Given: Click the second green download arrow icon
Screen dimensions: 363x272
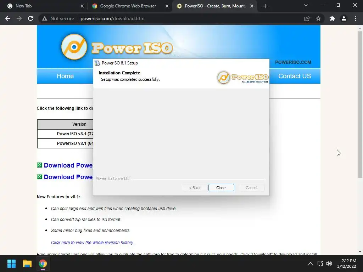Looking at the screenshot, I should coord(40,177).
